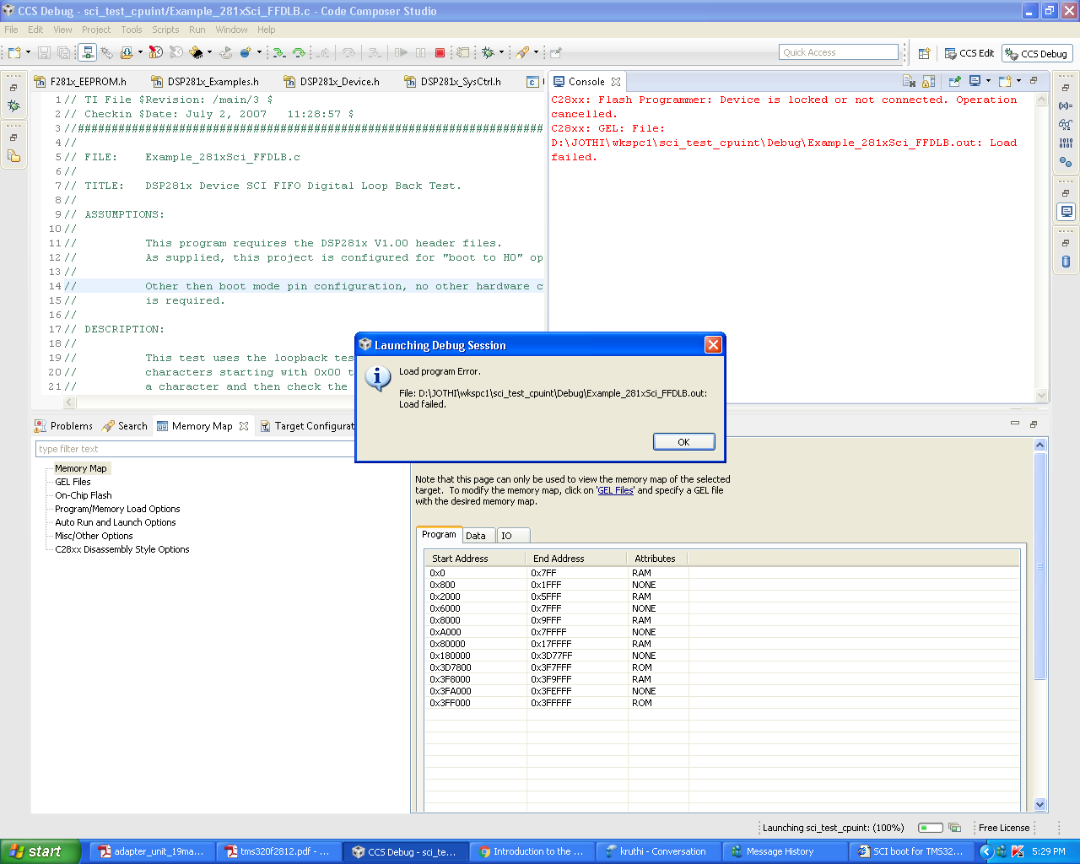Open the Run menu
1080x864 pixels.
click(197, 30)
